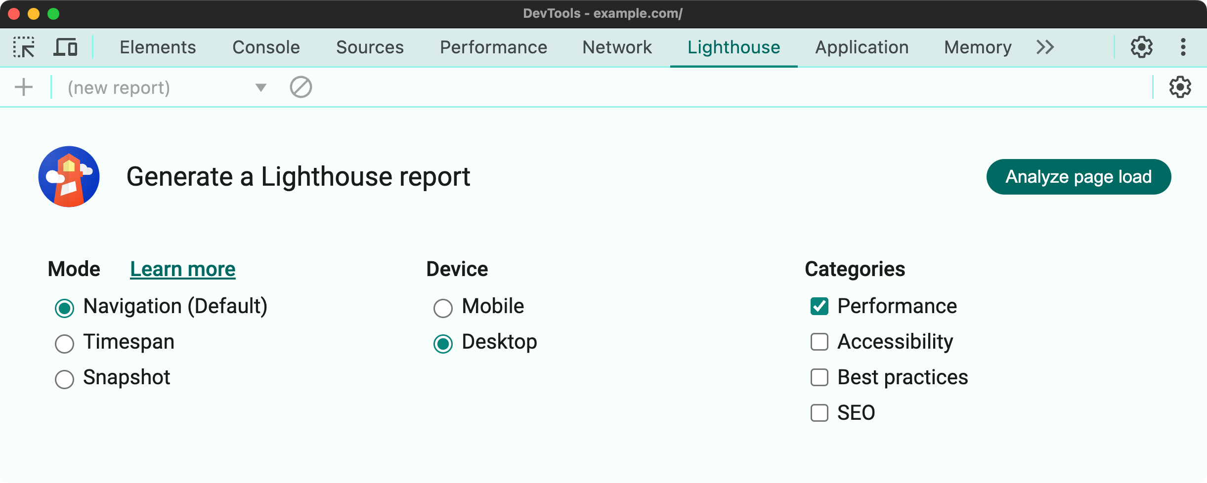Switch to the Application tab
This screenshot has width=1207, height=483.
click(x=862, y=47)
